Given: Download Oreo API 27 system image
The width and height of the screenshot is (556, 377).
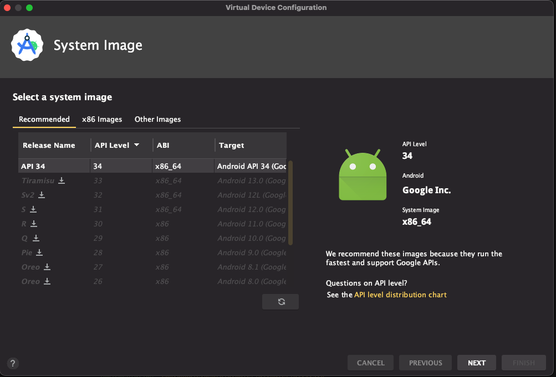Looking at the screenshot, I should click(47, 267).
